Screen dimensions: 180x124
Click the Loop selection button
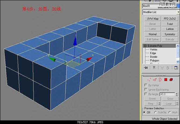coord(169,104)
